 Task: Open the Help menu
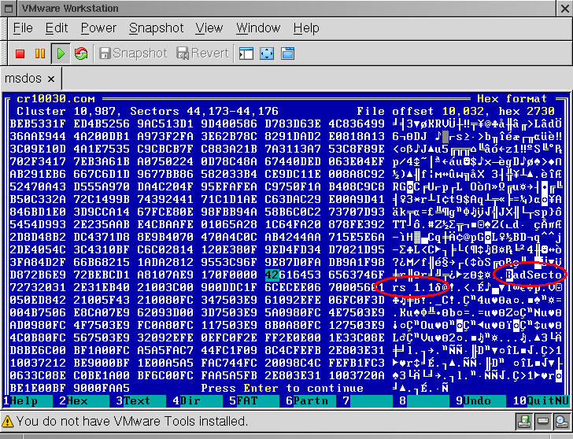click(306, 28)
